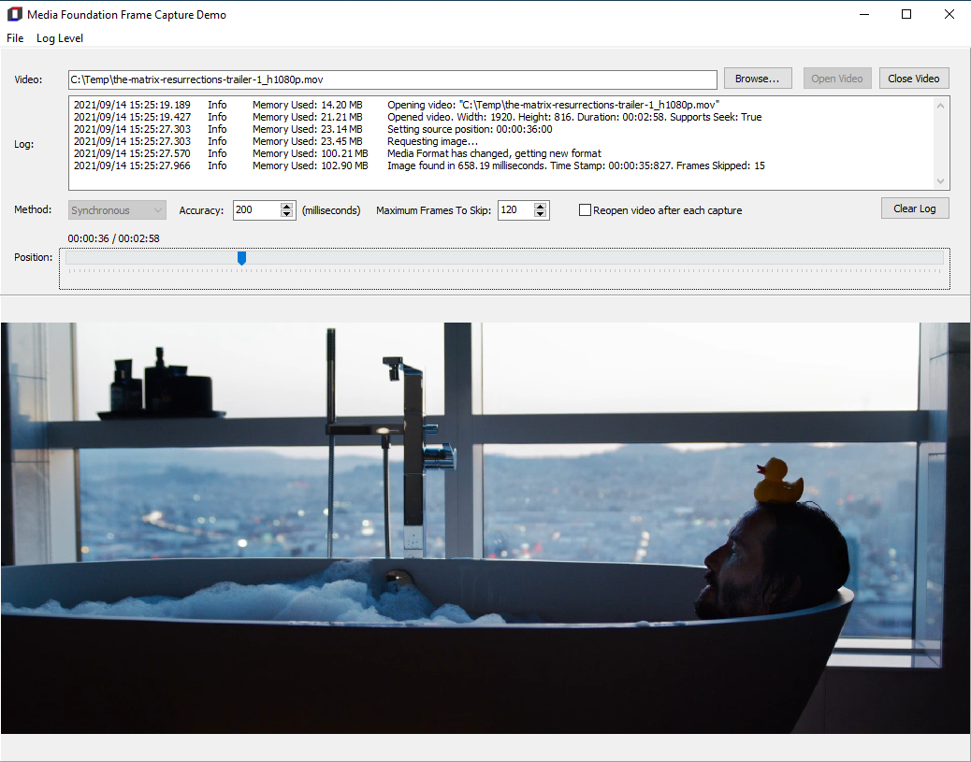The image size is (971, 762).
Task: Click the app icon in title bar
Action: pos(14,14)
